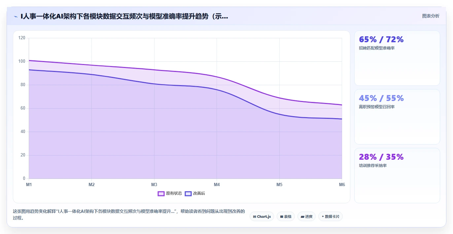Click the 120 y-axis tick label
453x234 pixels.
click(x=22, y=38)
